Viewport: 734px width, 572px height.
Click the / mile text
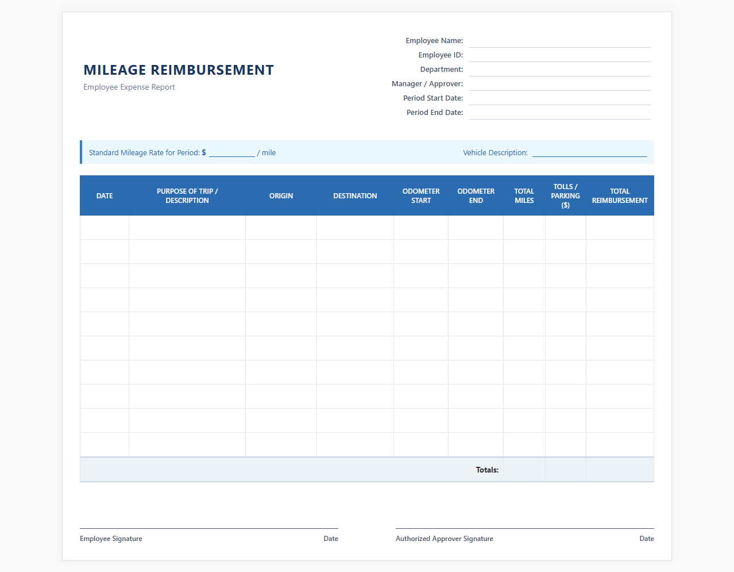[x=266, y=153]
